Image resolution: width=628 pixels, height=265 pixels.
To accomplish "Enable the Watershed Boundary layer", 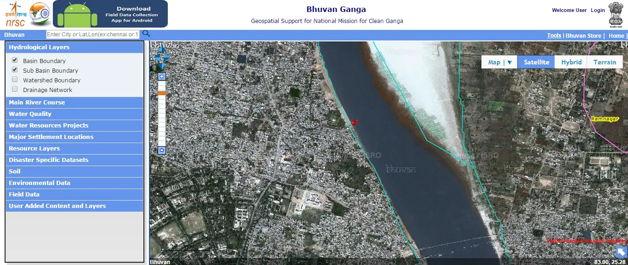I will pyautogui.click(x=15, y=80).
